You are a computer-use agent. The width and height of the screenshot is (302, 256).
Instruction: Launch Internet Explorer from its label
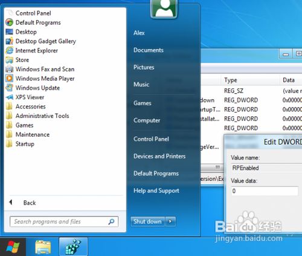pos(37,50)
